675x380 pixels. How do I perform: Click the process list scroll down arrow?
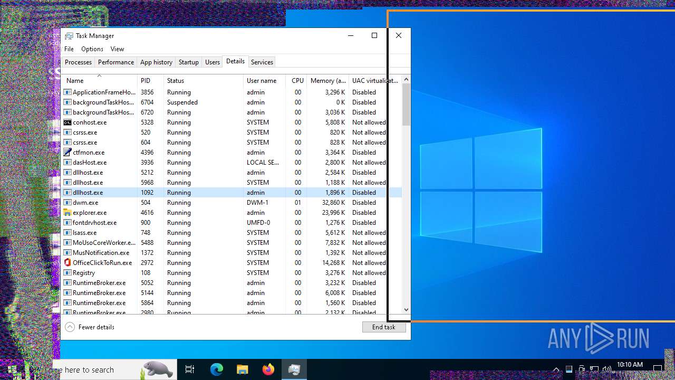tap(406, 310)
